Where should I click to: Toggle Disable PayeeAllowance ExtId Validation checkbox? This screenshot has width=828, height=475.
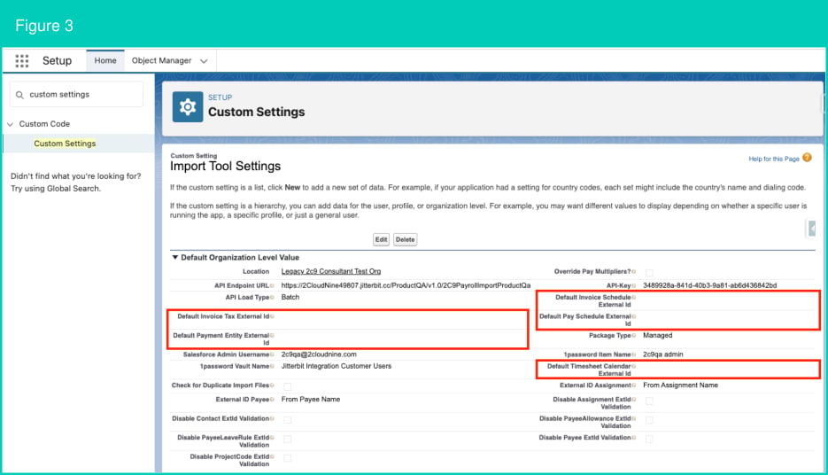649,420
